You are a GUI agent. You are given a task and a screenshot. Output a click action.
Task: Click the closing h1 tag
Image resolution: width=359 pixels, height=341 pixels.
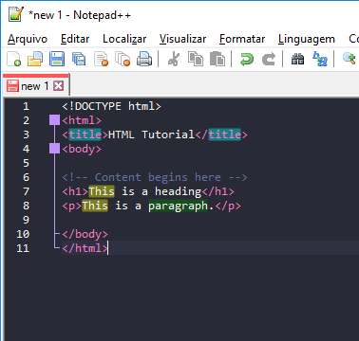217,191
